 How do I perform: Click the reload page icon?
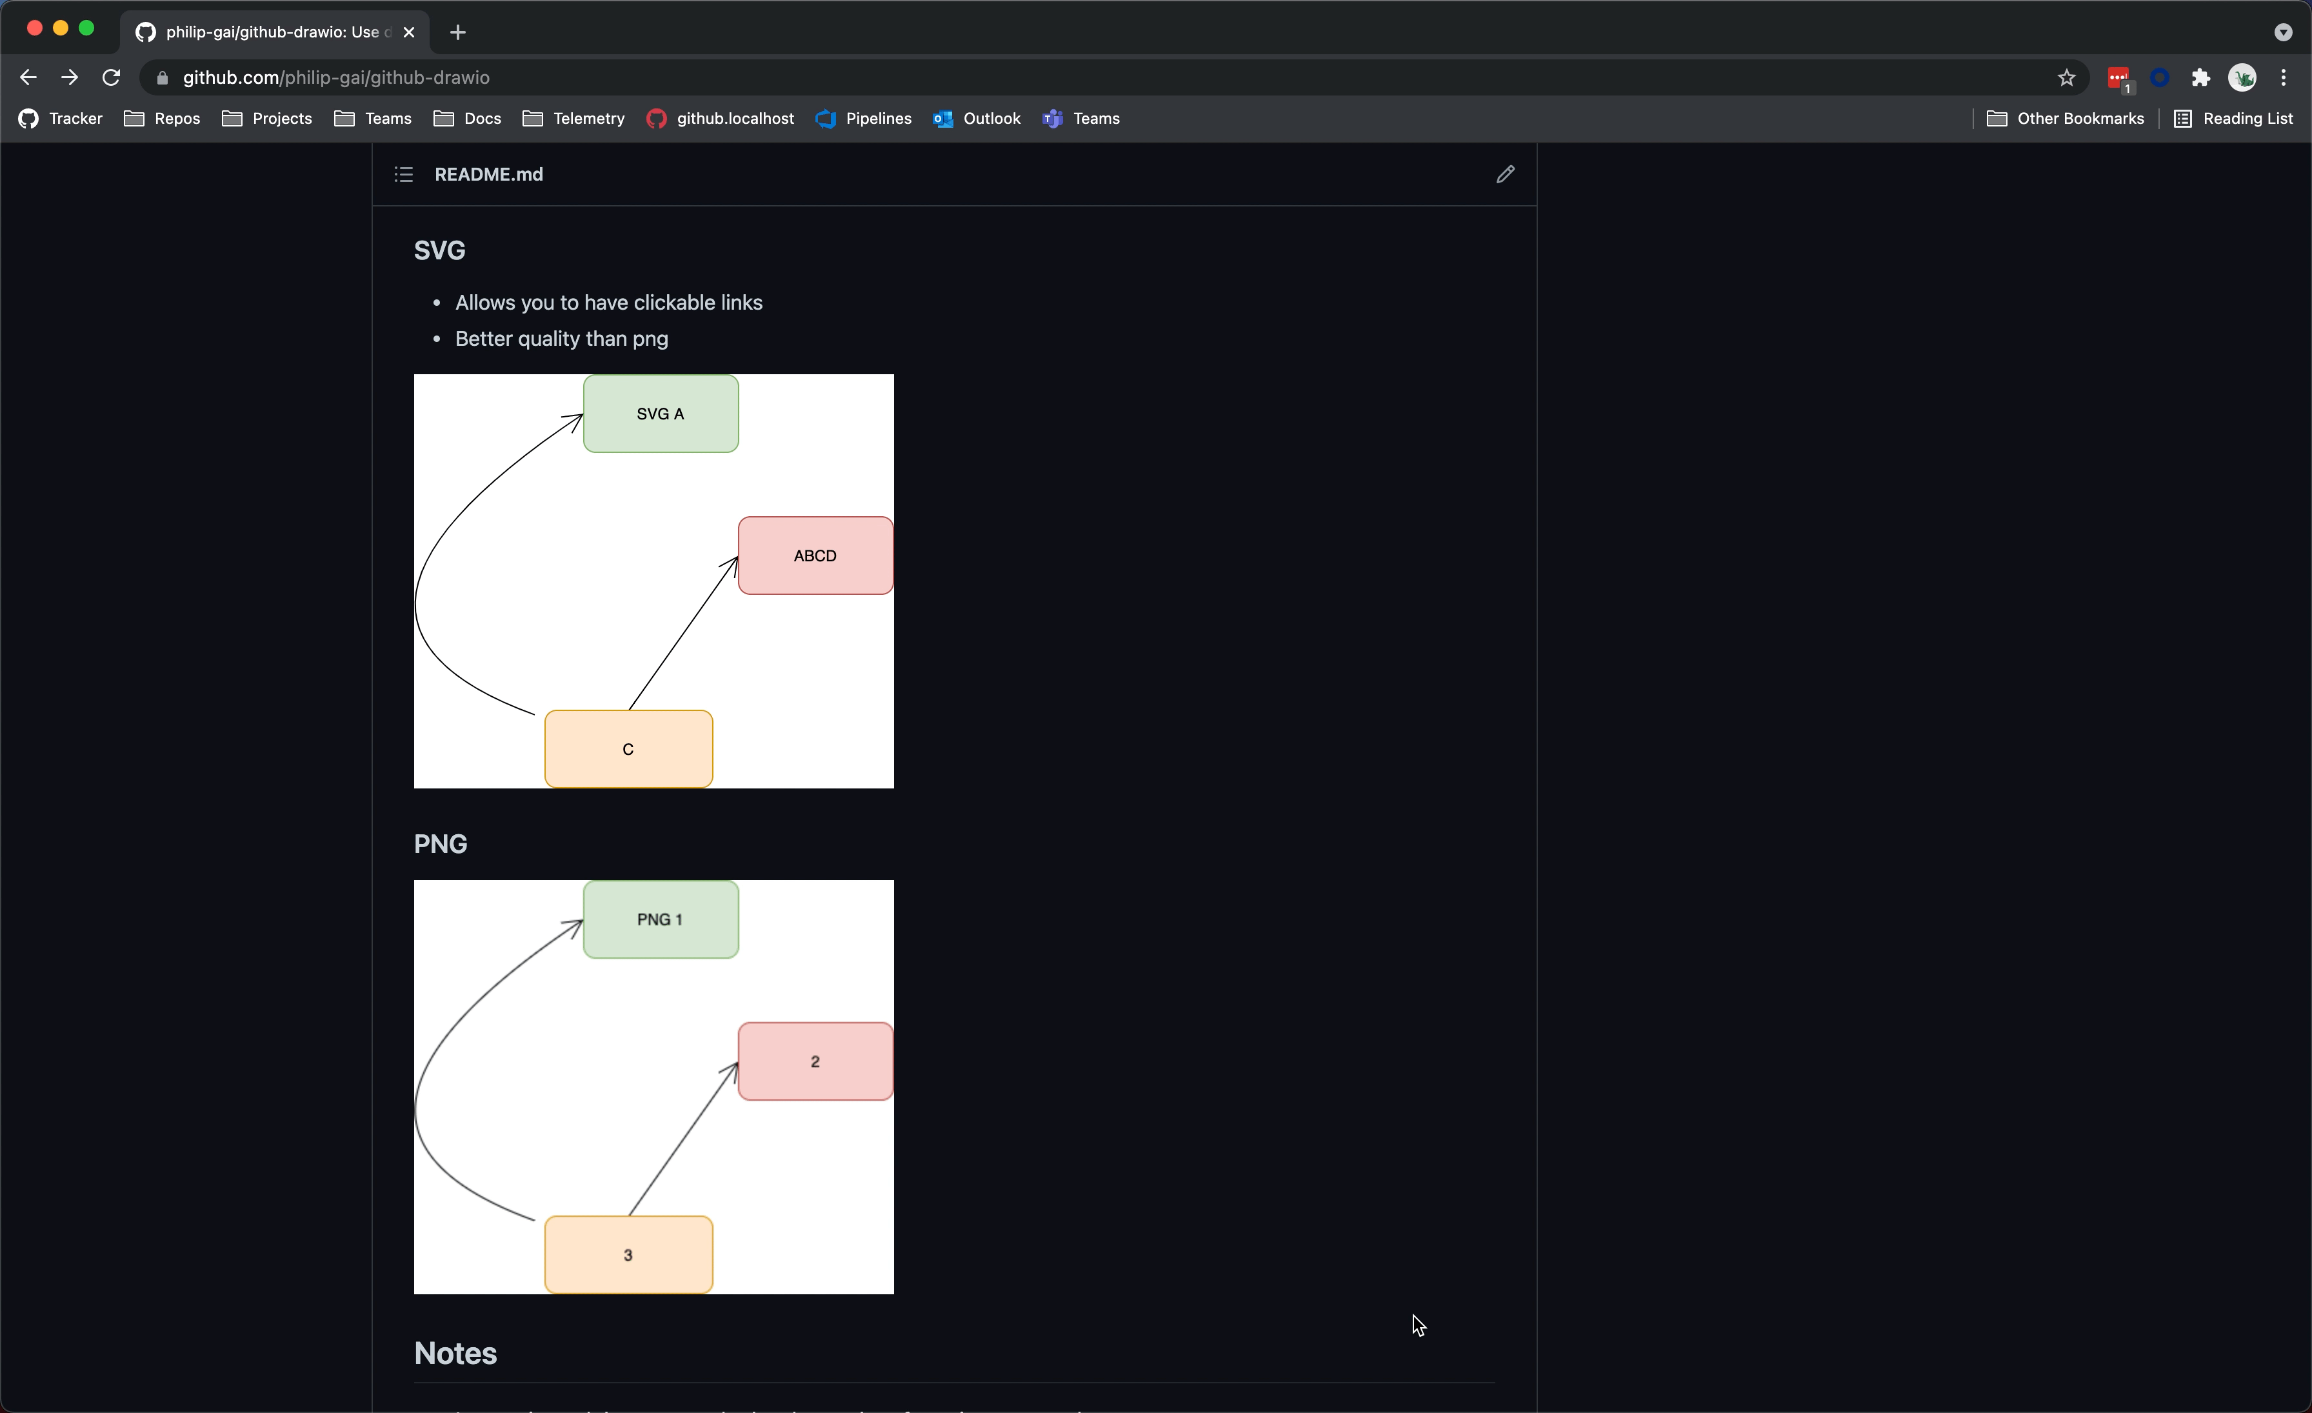click(x=112, y=77)
